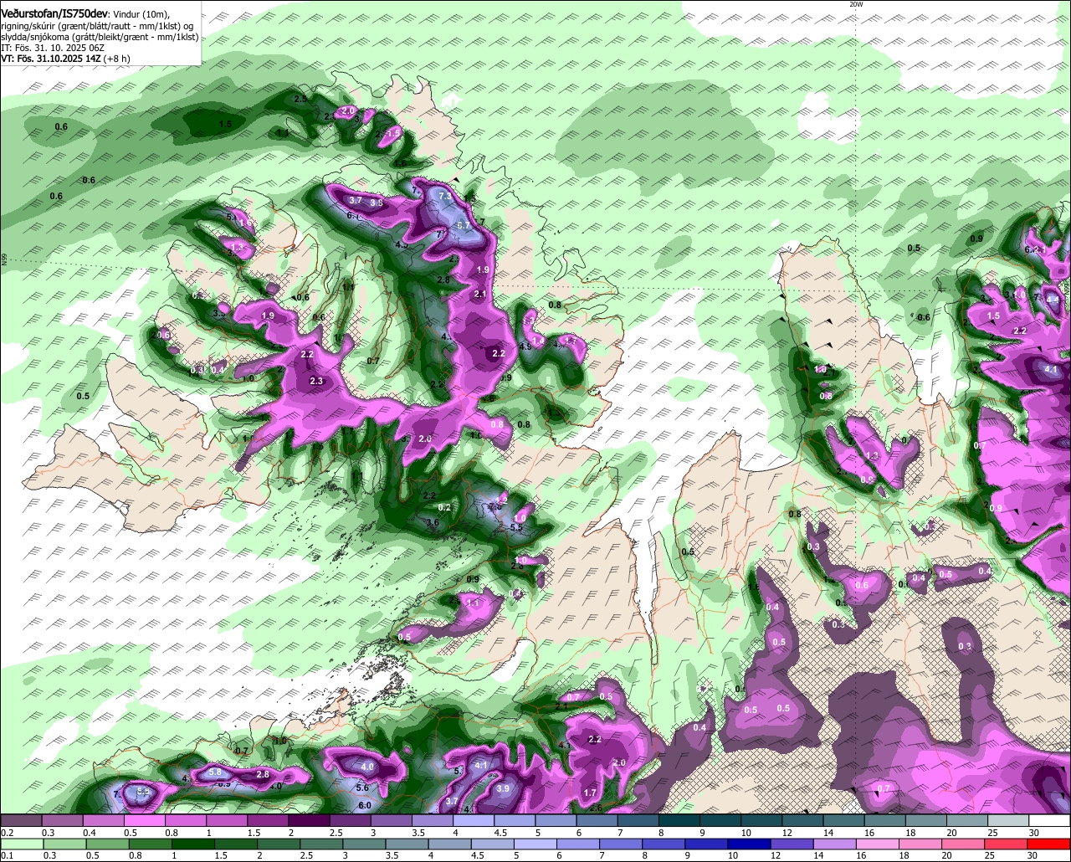Click the white upper-legend swatch starting at 30
This screenshot has height=862, width=1071.
1050,820
